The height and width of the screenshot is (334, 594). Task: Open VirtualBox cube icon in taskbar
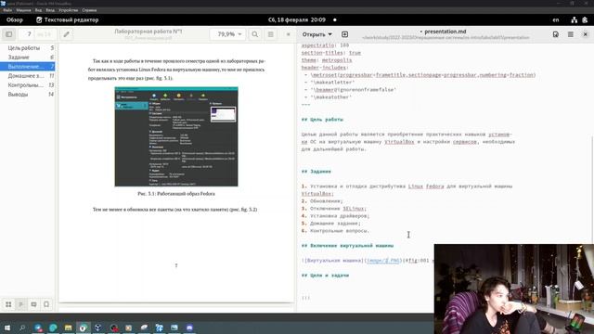[x=98, y=328]
